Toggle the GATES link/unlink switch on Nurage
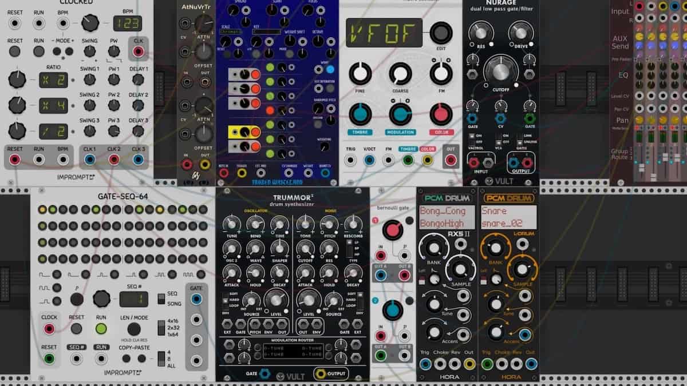Image resolution: width=687 pixels, height=386 pixels. click(x=520, y=140)
